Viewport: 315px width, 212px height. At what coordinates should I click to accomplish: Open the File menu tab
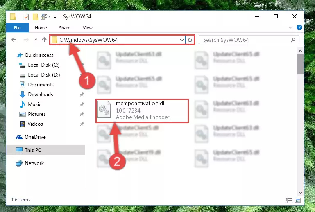[18, 28]
